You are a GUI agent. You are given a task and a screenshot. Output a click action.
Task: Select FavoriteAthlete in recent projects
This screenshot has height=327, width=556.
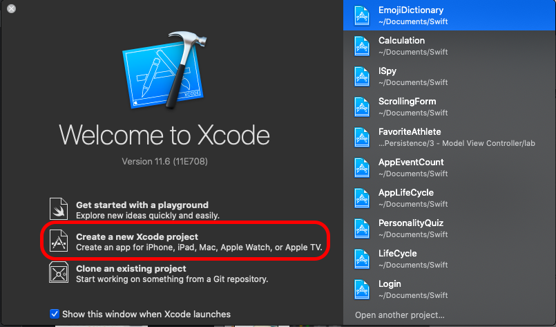pyautogui.click(x=450, y=138)
